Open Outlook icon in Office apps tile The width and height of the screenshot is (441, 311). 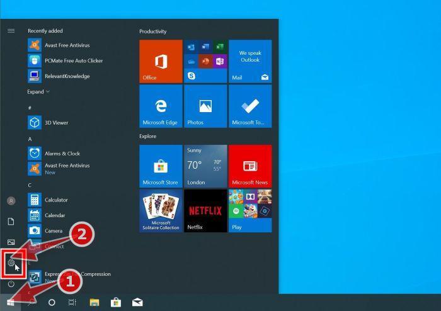192,47
